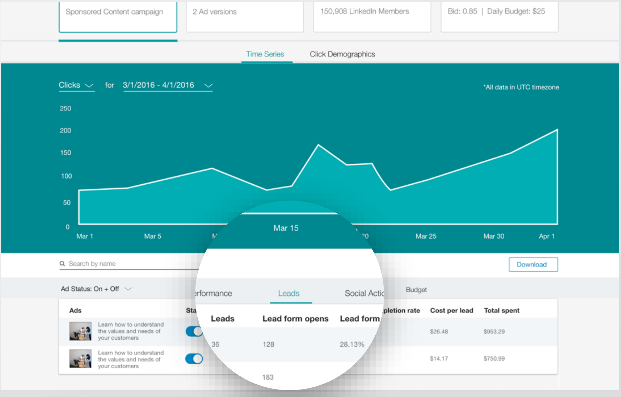Click the Download button
The height and width of the screenshot is (397, 621).
pos(533,265)
